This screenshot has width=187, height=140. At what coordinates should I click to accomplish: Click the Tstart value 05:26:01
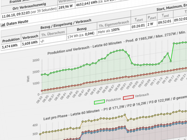tap(138, 25)
